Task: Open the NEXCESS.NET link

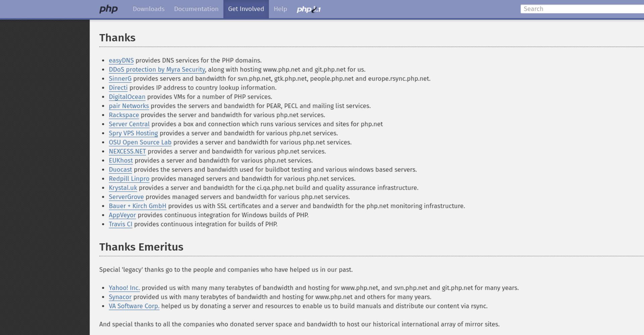Action: 127,151
